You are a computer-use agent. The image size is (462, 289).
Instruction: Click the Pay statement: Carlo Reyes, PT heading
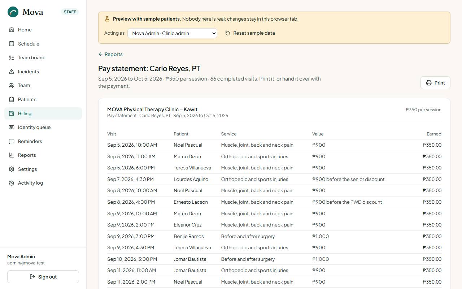pyautogui.click(x=149, y=69)
